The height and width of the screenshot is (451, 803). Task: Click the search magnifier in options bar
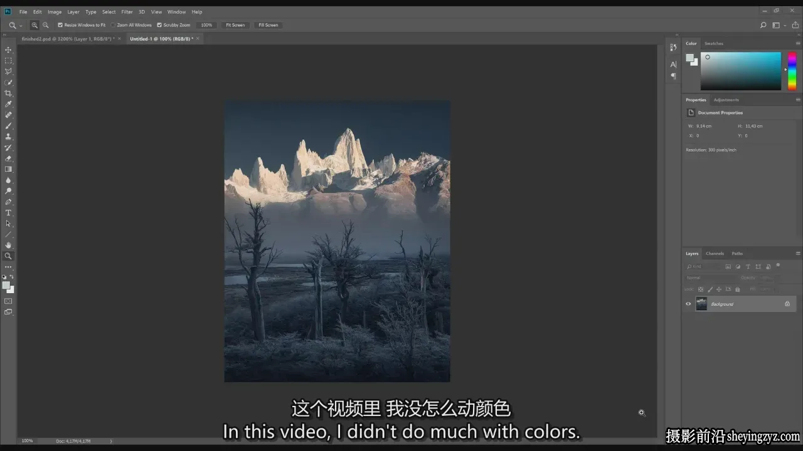pyautogui.click(x=763, y=25)
